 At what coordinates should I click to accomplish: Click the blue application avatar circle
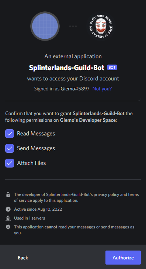[45, 26]
